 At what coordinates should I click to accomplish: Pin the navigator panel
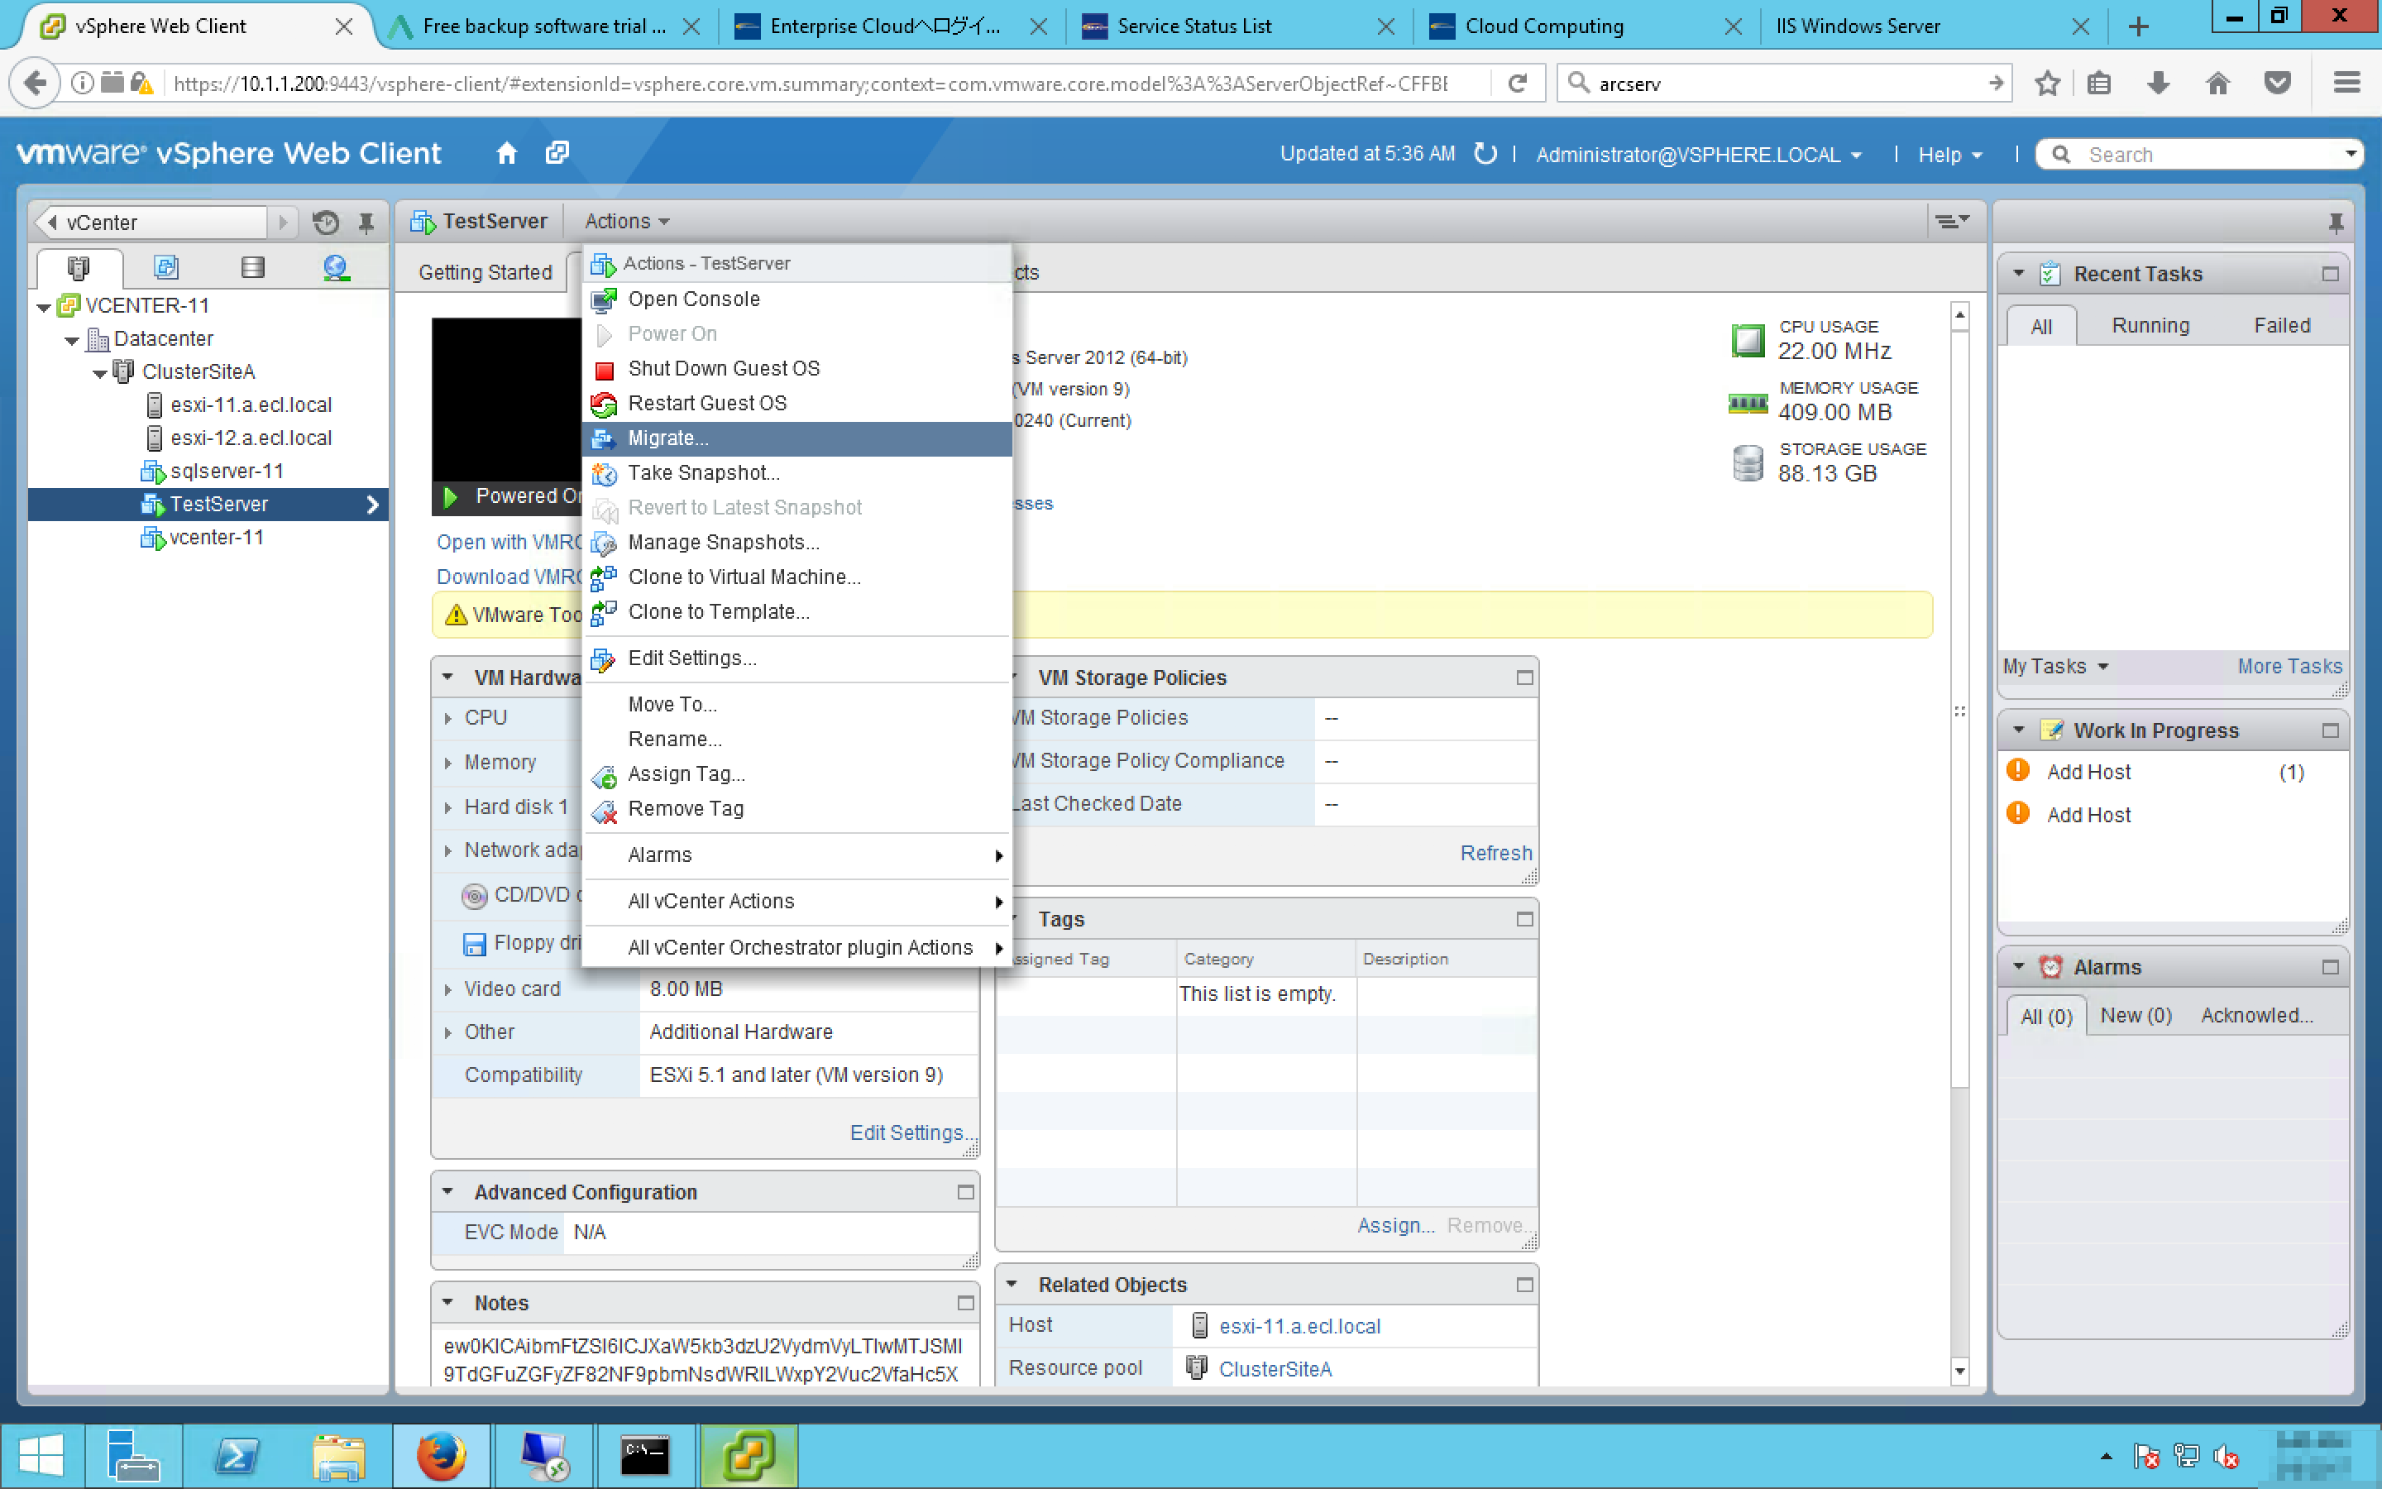tap(366, 223)
